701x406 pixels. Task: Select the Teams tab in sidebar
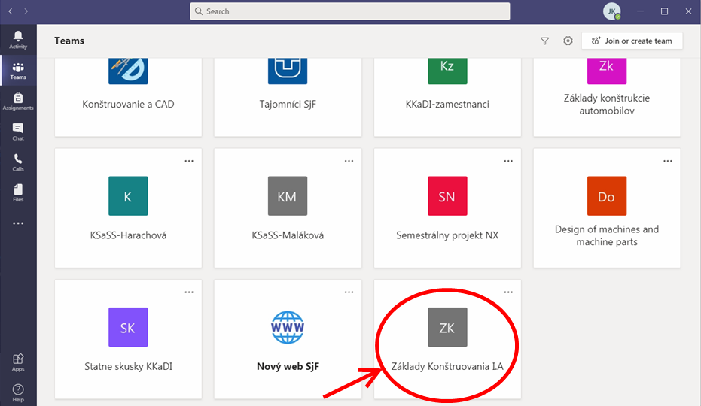click(18, 71)
